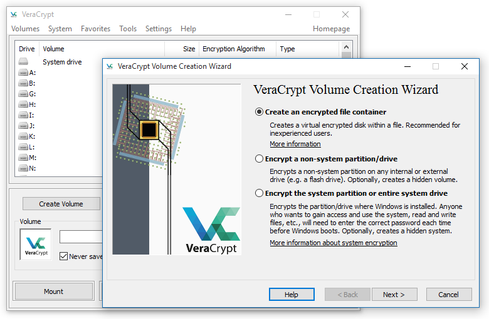Open More information about system encryption link
Image resolution: width=489 pixels, height=319 pixels.
[x=333, y=243]
